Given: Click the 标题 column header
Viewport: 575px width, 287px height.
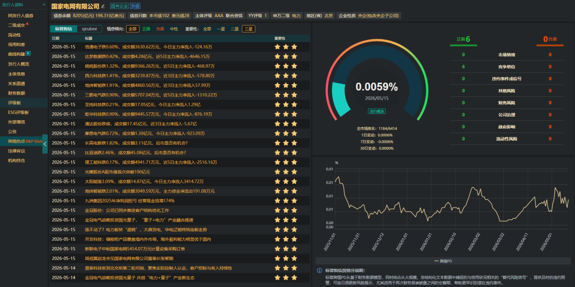Looking at the screenshot, I should [x=88, y=38].
